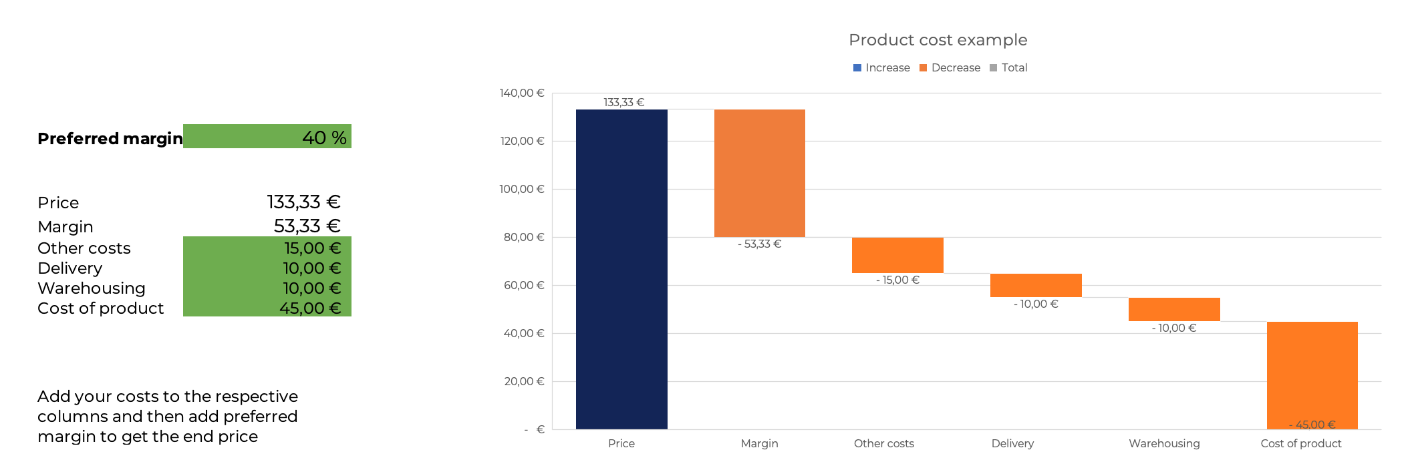
Task: Select the orange Margin bar in chart
Action: click(760, 173)
